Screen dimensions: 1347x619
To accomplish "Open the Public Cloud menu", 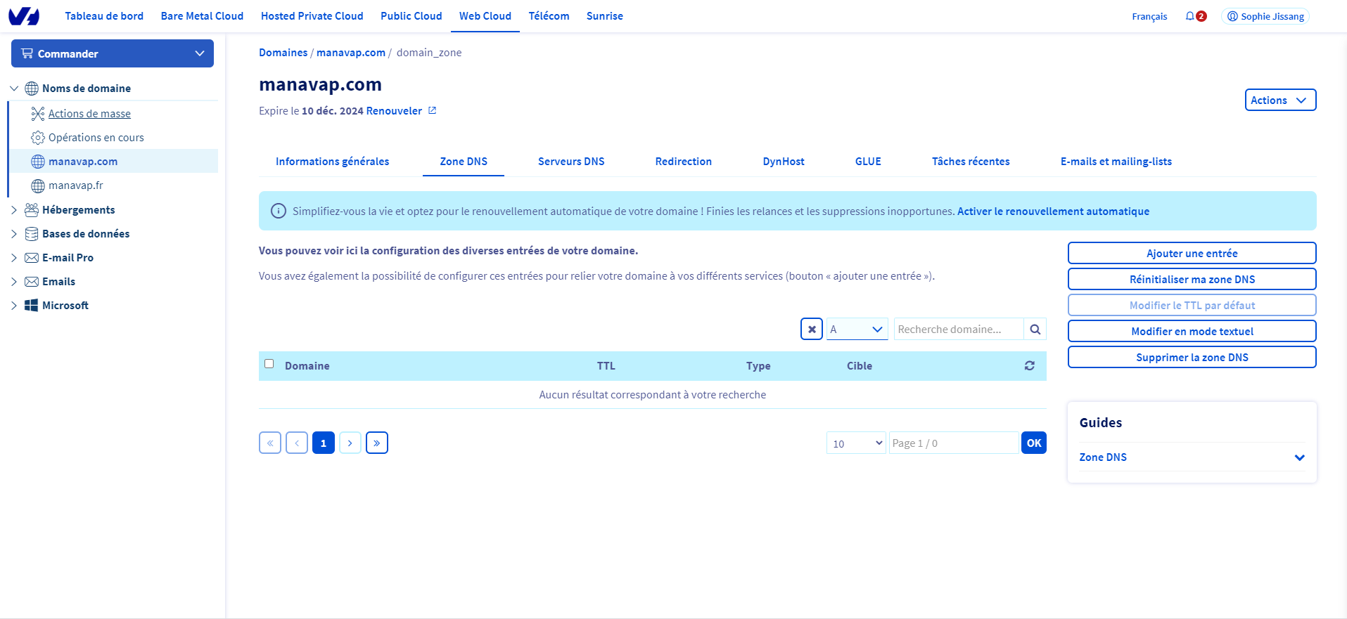I will tap(411, 16).
